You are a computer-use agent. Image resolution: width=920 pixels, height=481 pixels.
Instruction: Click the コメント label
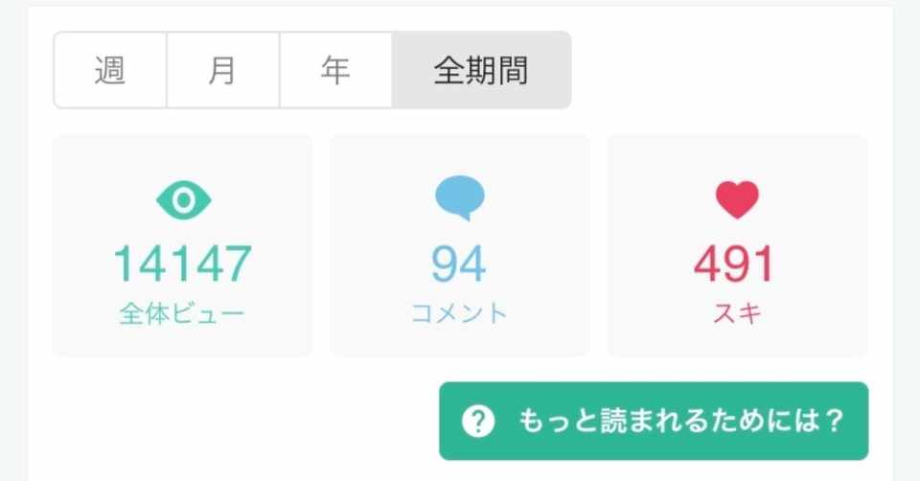tap(460, 313)
